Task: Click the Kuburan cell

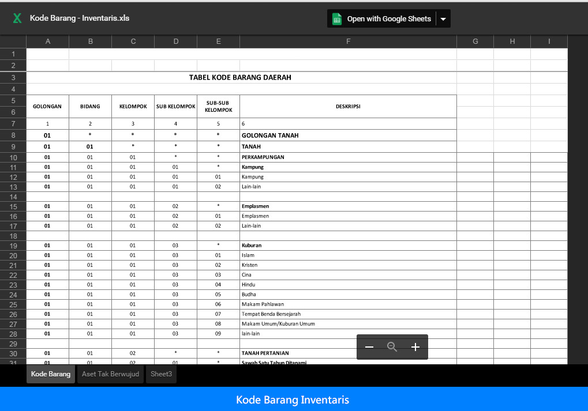Action: click(348, 246)
